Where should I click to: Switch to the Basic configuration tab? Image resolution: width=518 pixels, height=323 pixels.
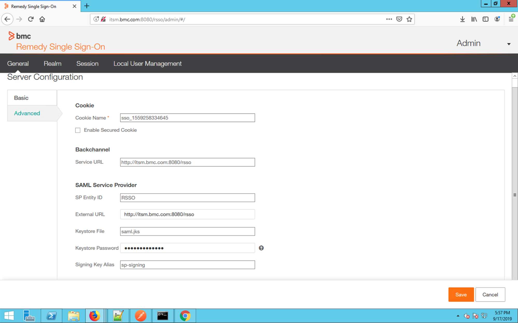tap(21, 98)
